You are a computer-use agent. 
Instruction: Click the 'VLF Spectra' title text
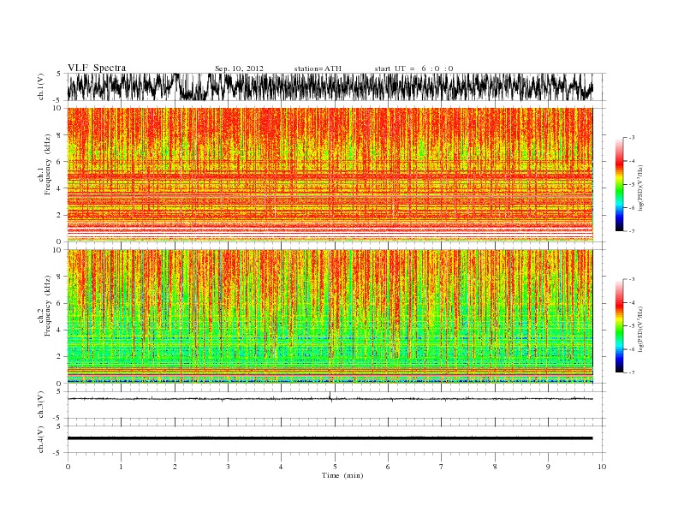coord(97,68)
